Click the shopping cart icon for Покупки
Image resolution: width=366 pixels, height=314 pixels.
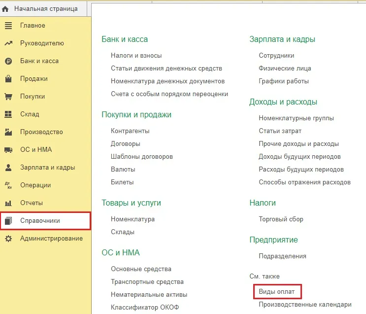tap(8, 97)
